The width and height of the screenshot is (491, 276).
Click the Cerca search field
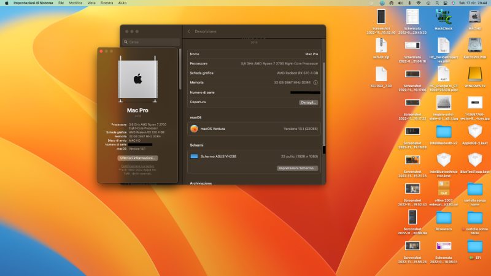(151, 42)
